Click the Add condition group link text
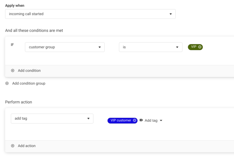Screen dimensions: 234x163 [29, 84]
